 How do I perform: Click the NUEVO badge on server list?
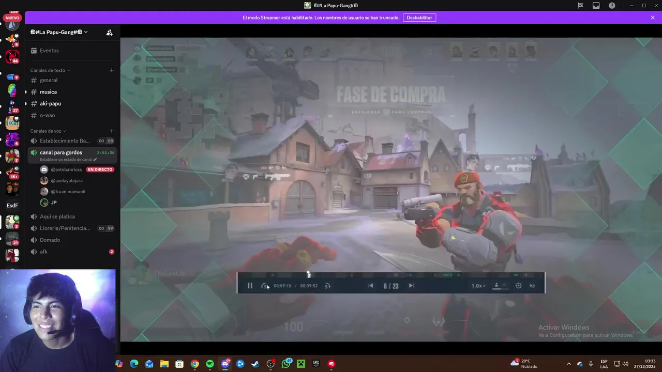coord(12,18)
